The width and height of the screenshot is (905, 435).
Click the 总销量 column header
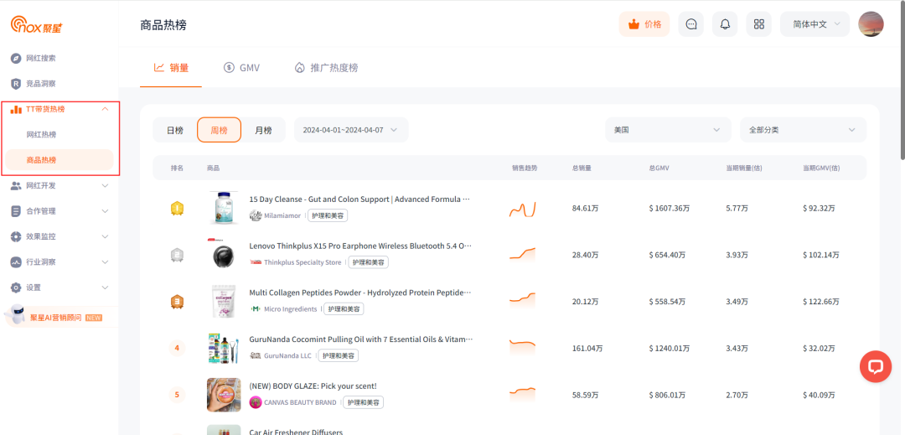tap(582, 168)
